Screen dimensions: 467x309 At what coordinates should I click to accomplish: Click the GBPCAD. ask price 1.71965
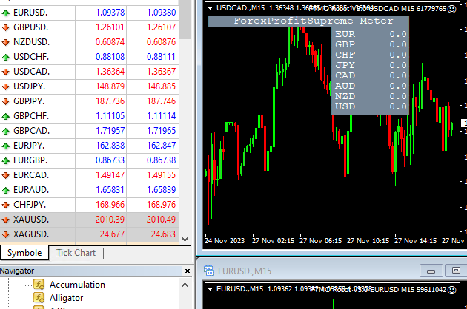[x=161, y=131]
